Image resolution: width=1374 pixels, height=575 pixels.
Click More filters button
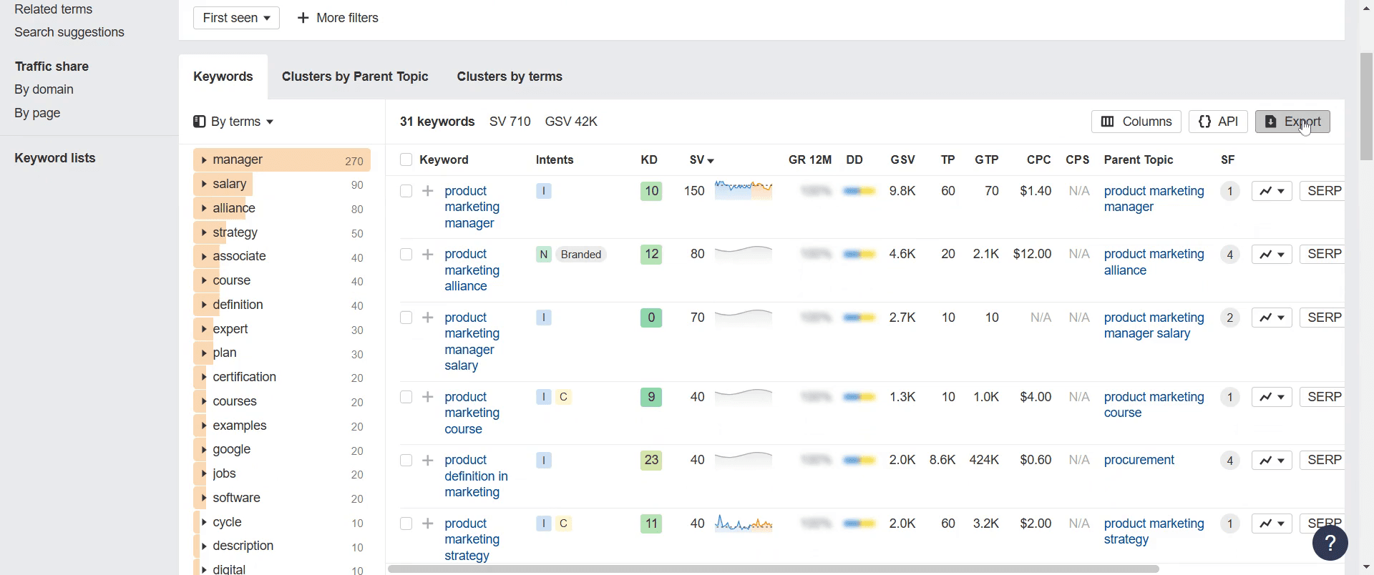pyautogui.click(x=338, y=18)
